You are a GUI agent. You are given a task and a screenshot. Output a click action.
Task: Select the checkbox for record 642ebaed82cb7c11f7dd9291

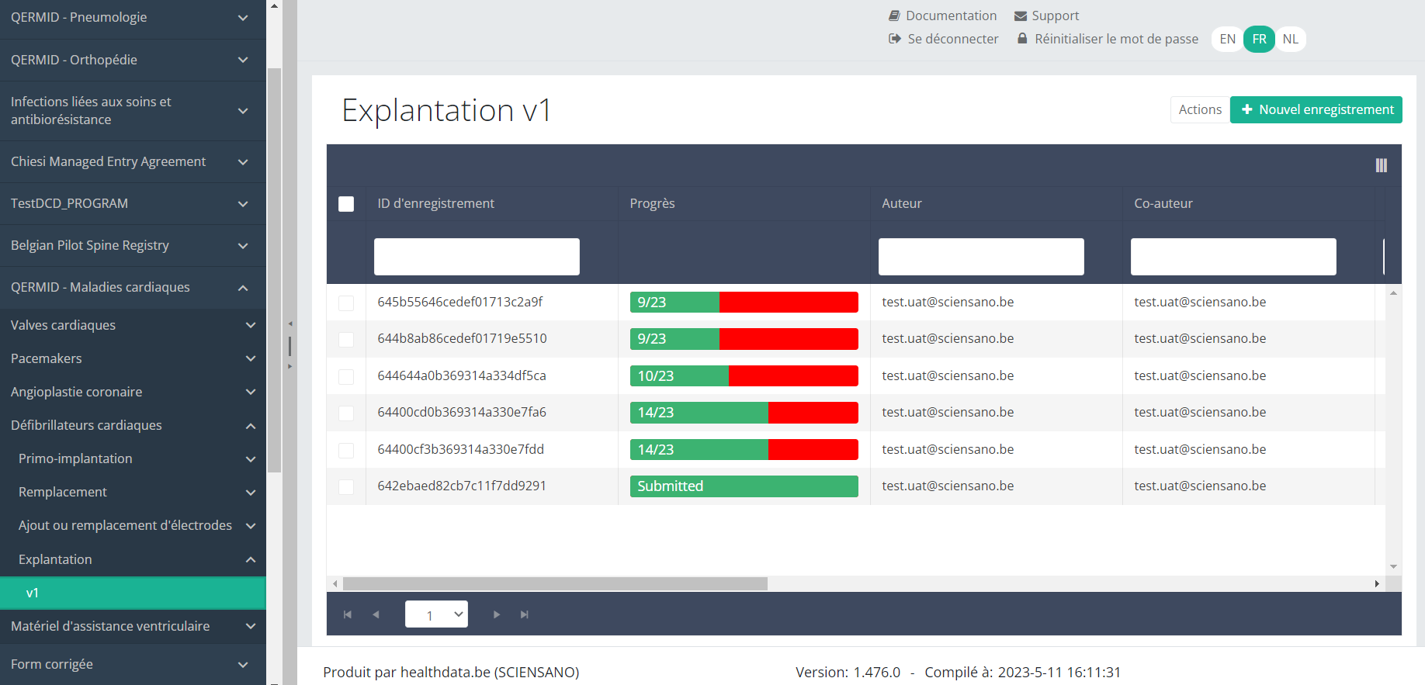(x=346, y=486)
